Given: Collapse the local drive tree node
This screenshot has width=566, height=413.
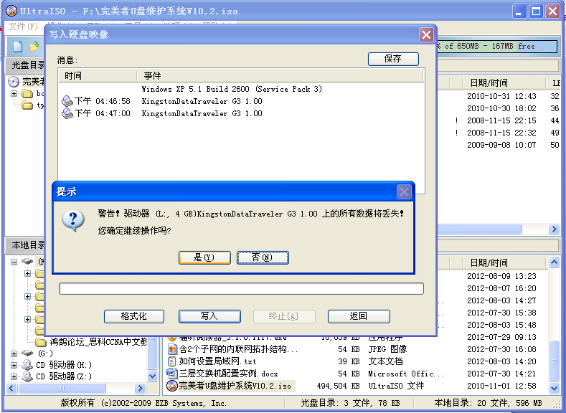Looking at the screenshot, I should tap(14, 262).
